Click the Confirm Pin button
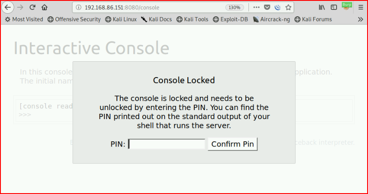The width and height of the screenshot is (368, 194). click(x=233, y=144)
